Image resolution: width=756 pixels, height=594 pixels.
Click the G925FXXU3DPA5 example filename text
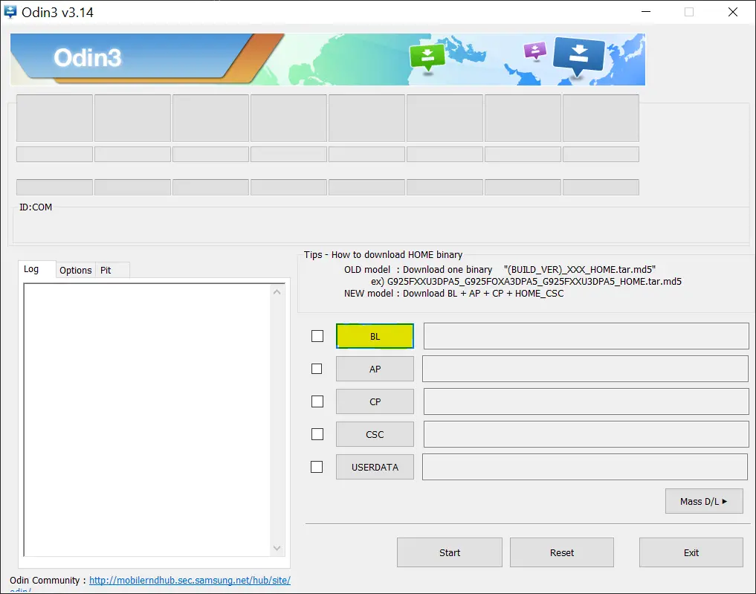[x=534, y=281]
